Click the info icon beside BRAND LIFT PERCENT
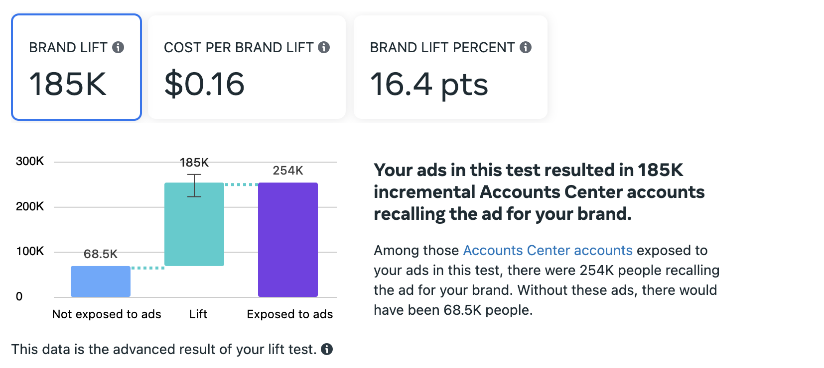The height and width of the screenshot is (368, 824). (526, 47)
